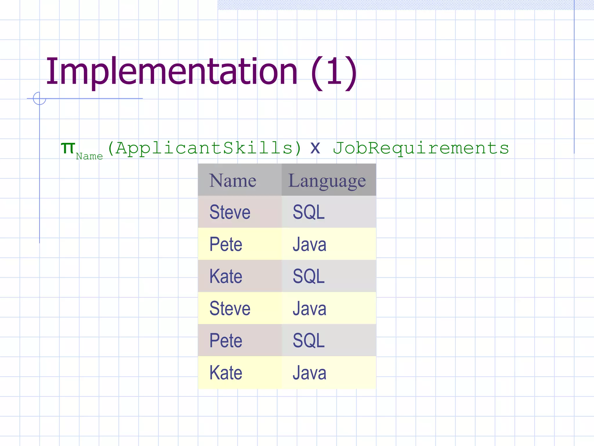
Task: Click the 'JobRequirements' word in the expression
Action: pyautogui.click(x=421, y=149)
